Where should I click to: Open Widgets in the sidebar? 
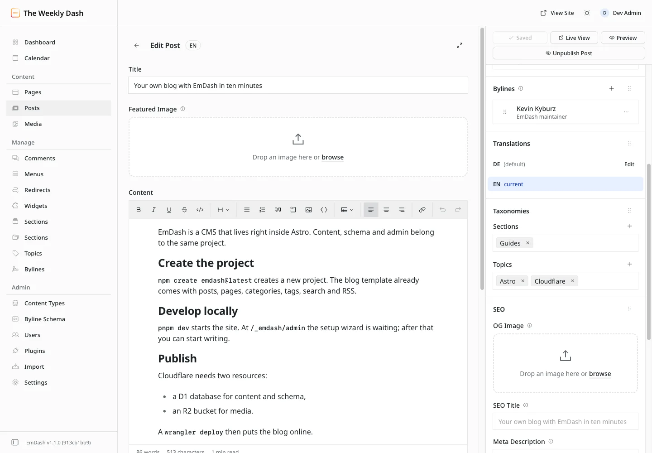(x=58, y=206)
